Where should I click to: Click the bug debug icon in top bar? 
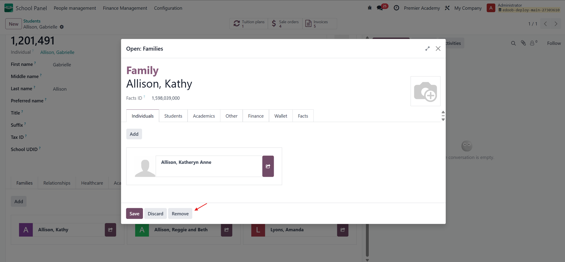pos(370,8)
